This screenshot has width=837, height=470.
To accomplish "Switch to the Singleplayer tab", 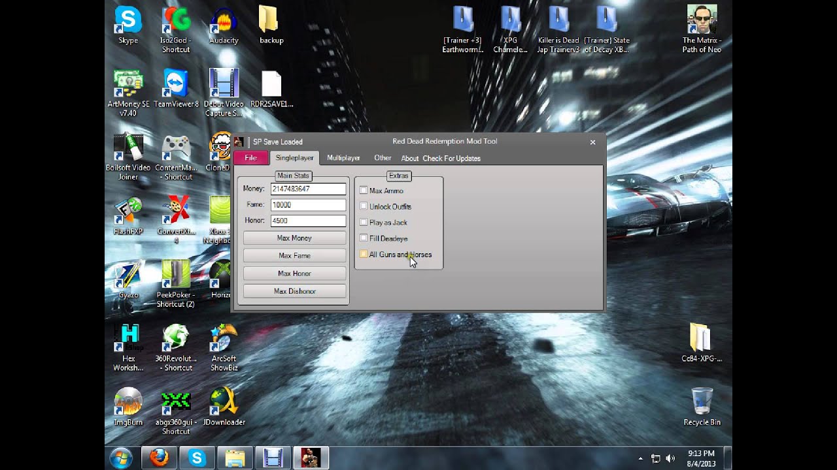I will tap(294, 158).
